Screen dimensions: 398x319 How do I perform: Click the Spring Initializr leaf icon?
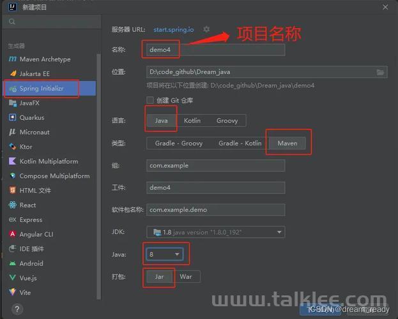13,89
